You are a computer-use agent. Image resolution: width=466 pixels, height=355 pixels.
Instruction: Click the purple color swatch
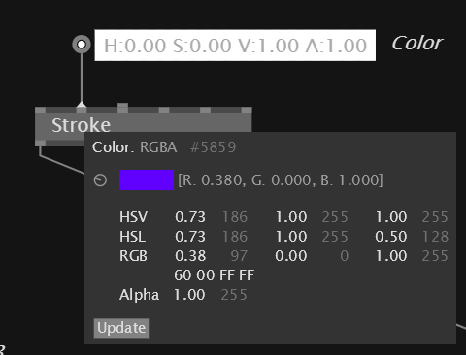[x=147, y=179]
